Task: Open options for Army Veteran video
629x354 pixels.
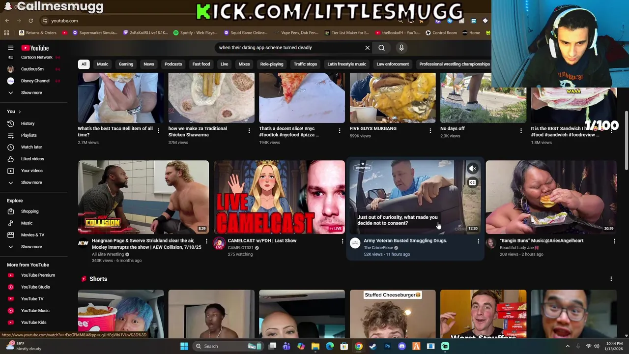Action: click(x=478, y=241)
